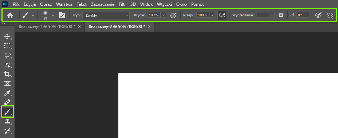
Task: Select the Frame tool
Action: (7, 84)
